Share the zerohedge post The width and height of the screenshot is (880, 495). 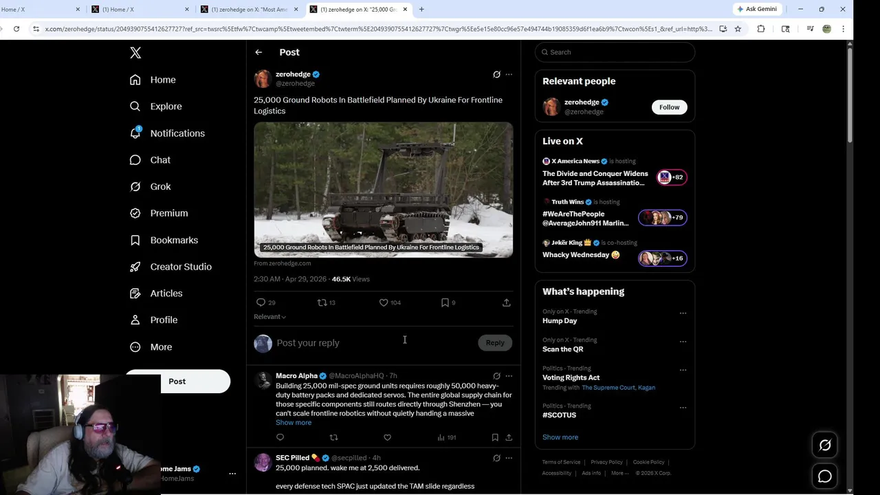(x=506, y=302)
